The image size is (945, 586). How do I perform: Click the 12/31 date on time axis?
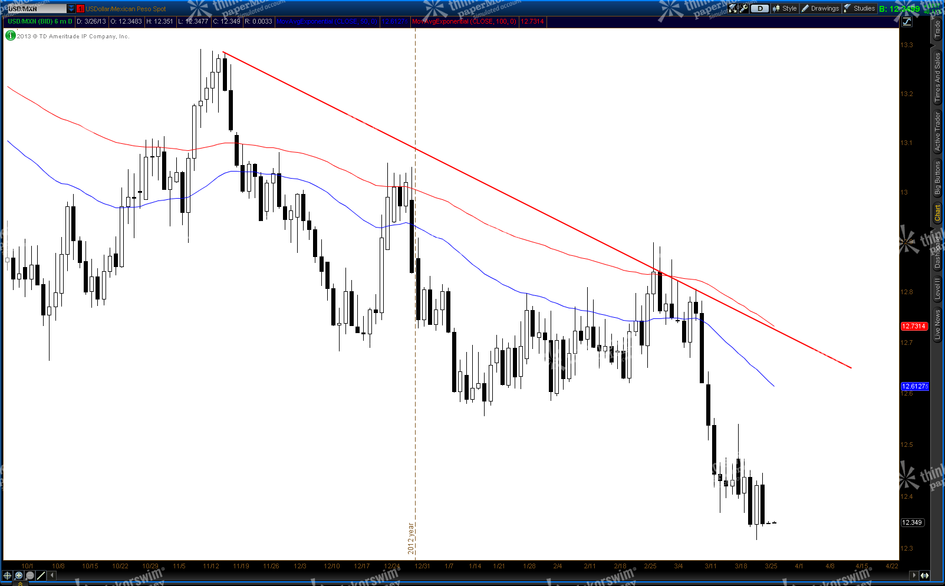422,566
